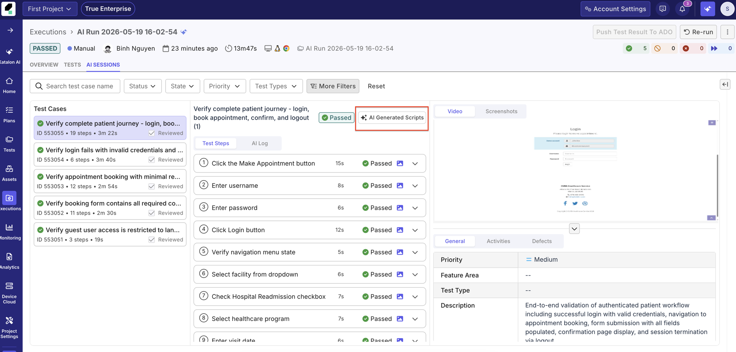Open Device Cloud section
The image size is (736, 352).
[9, 293]
